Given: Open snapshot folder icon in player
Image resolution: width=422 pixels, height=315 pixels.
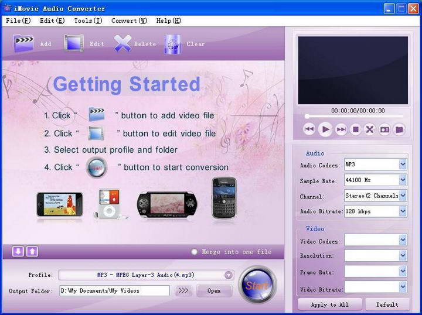Looking at the screenshot, I should click(399, 129).
